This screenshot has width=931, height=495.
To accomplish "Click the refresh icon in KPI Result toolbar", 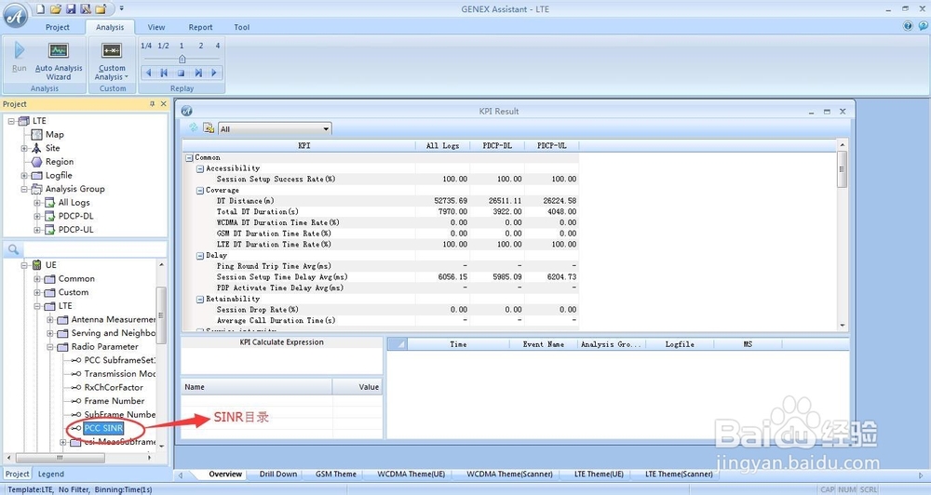I will [193, 127].
